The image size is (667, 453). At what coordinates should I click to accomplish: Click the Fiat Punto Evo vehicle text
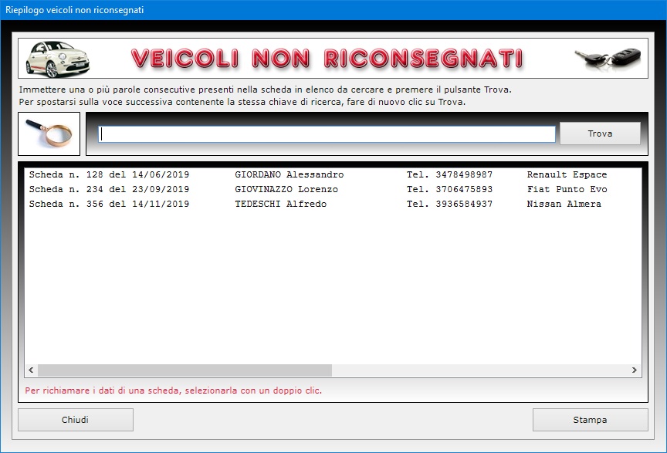567,189
